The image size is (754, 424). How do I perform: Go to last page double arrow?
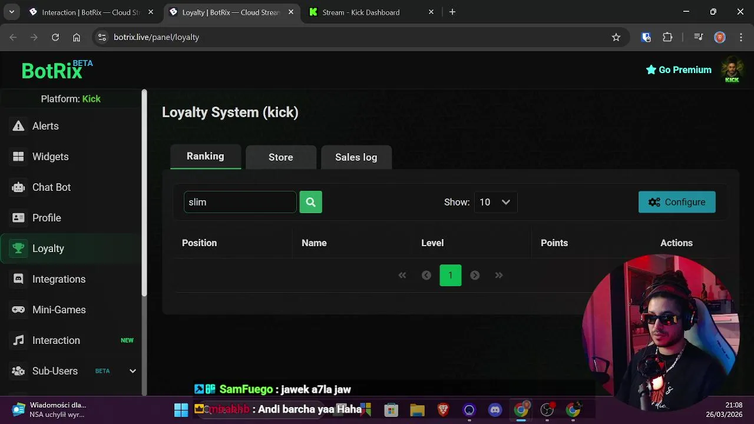click(x=499, y=275)
